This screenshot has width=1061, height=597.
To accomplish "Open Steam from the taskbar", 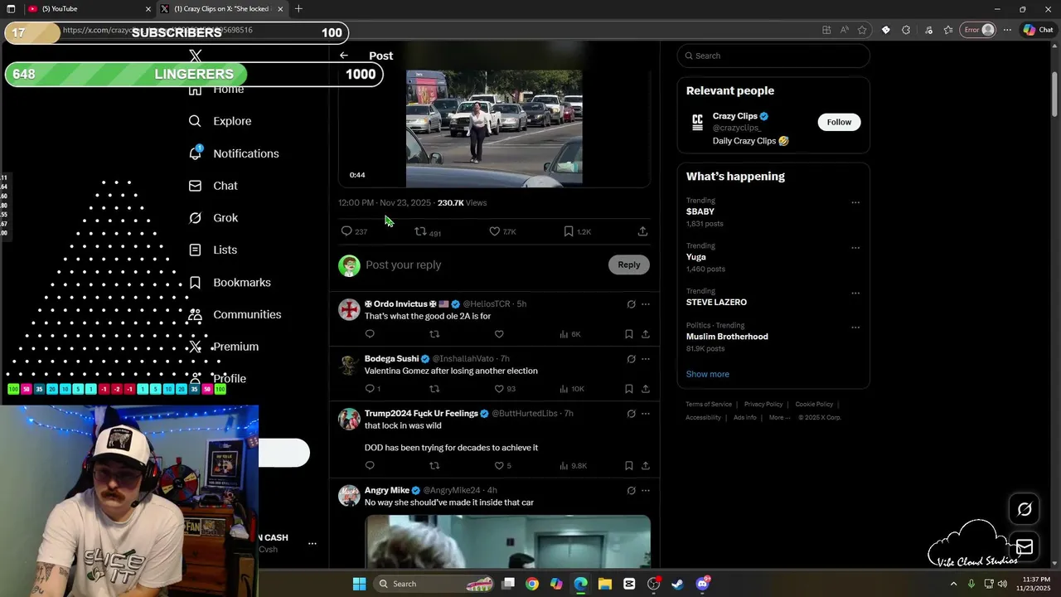I will (x=678, y=584).
